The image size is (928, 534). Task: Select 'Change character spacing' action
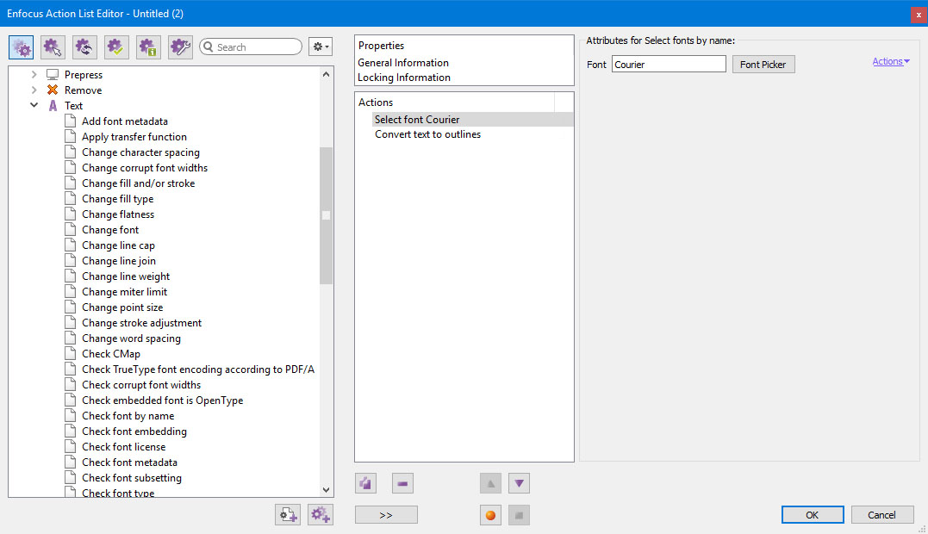(x=140, y=152)
